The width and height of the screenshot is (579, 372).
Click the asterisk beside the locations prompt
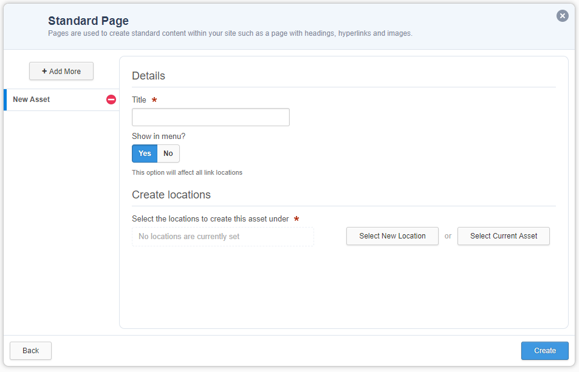tap(296, 219)
